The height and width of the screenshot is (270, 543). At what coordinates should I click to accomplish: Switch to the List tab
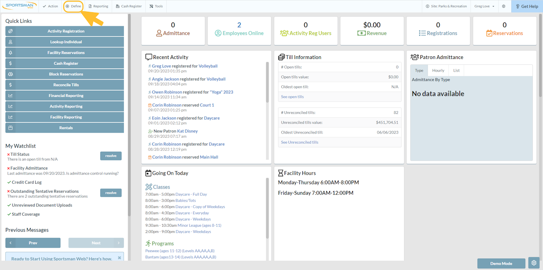pyautogui.click(x=456, y=70)
